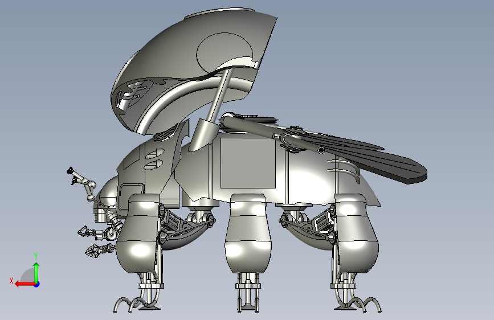The image size is (494, 320).
Task: Click the red X axis arrow of triad
Action: (25, 284)
